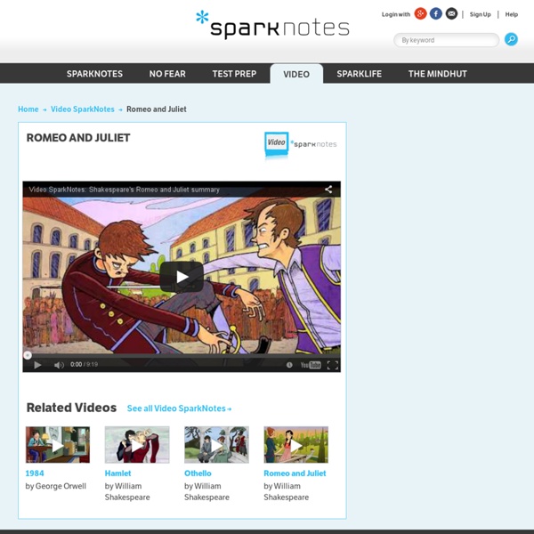Screen dimensions: 534x534
Task: Go to the NO FEAR nav tab
Action: click(x=167, y=74)
